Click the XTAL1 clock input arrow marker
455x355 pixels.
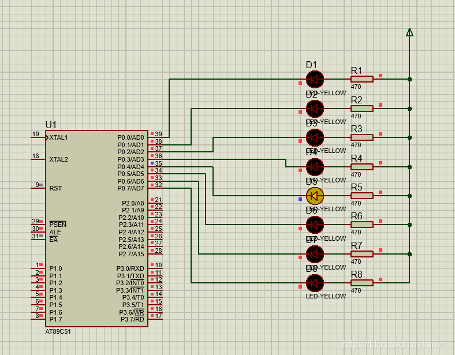(47, 137)
